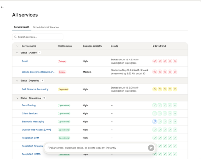Click the Operational group count badge 17
Viewport: 201px width, 159px height.
44,98
